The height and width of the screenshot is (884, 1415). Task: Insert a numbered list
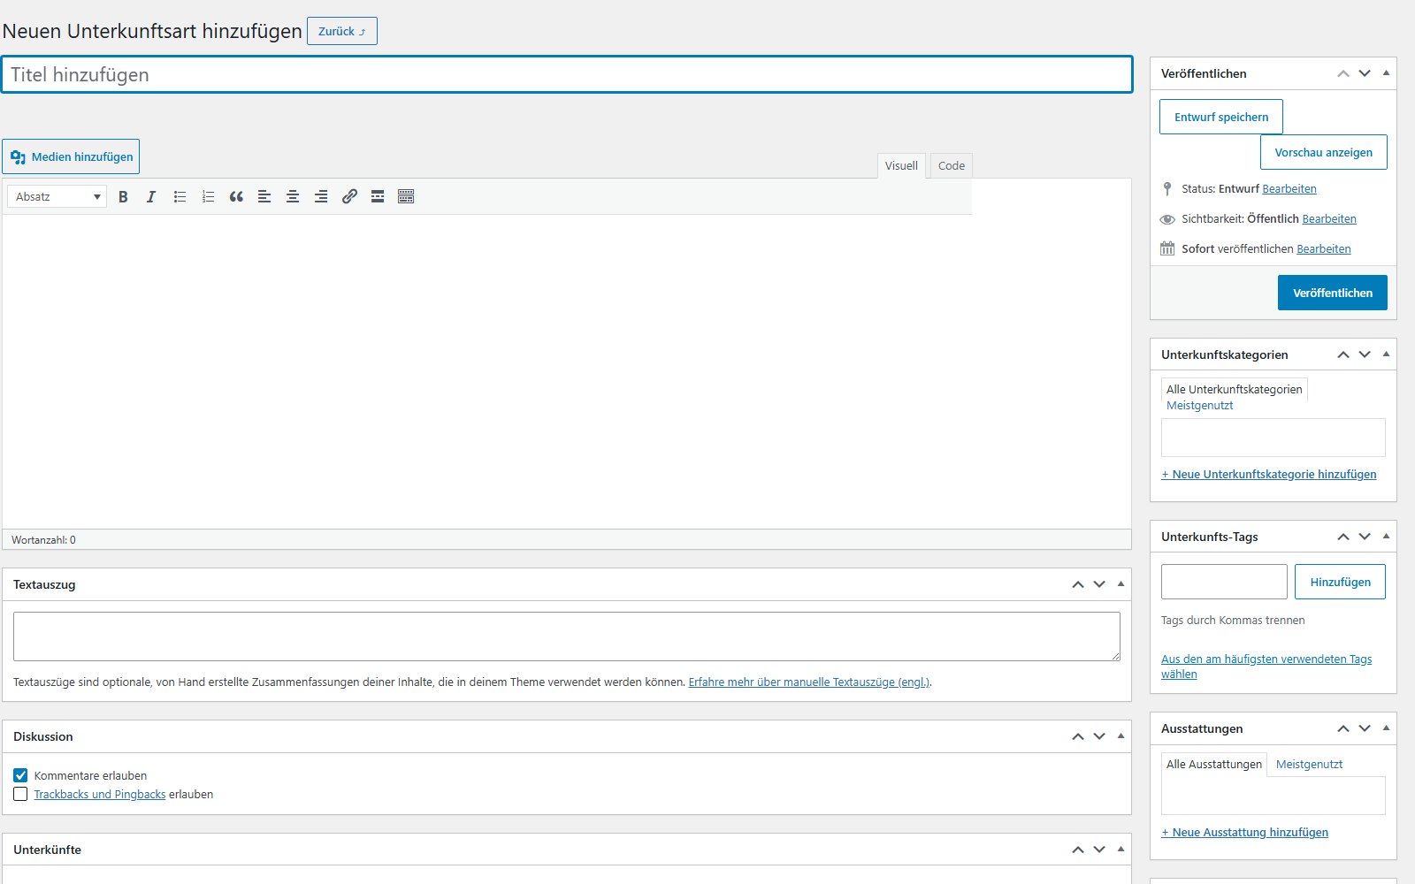(x=208, y=196)
